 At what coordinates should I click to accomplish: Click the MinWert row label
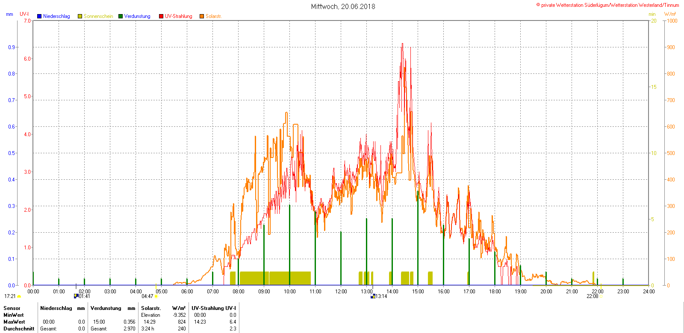pyautogui.click(x=14, y=315)
